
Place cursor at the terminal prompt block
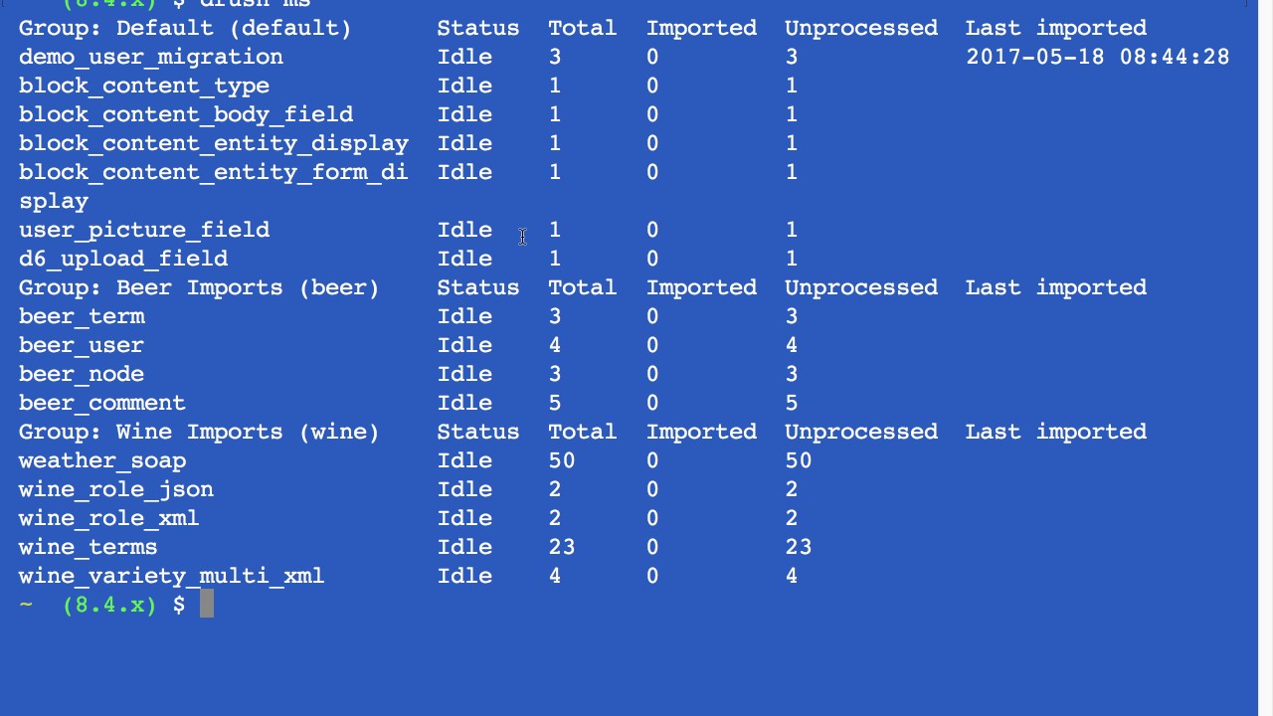coord(207,604)
